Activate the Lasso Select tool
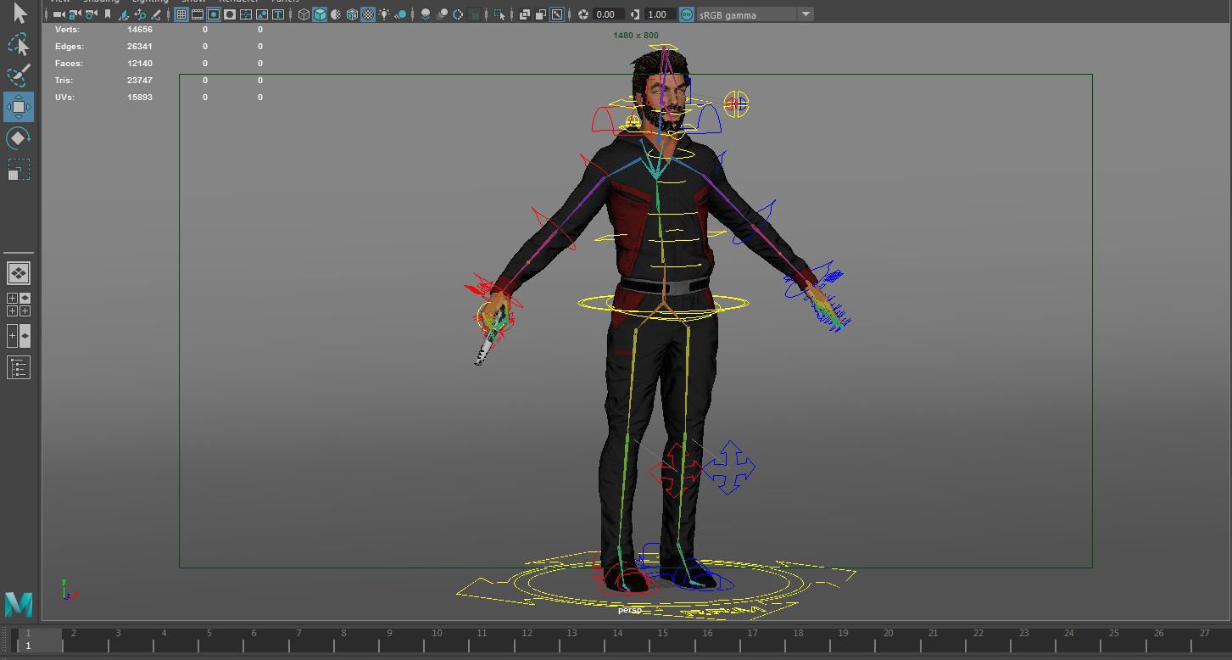The height and width of the screenshot is (660, 1232). (x=19, y=44)
